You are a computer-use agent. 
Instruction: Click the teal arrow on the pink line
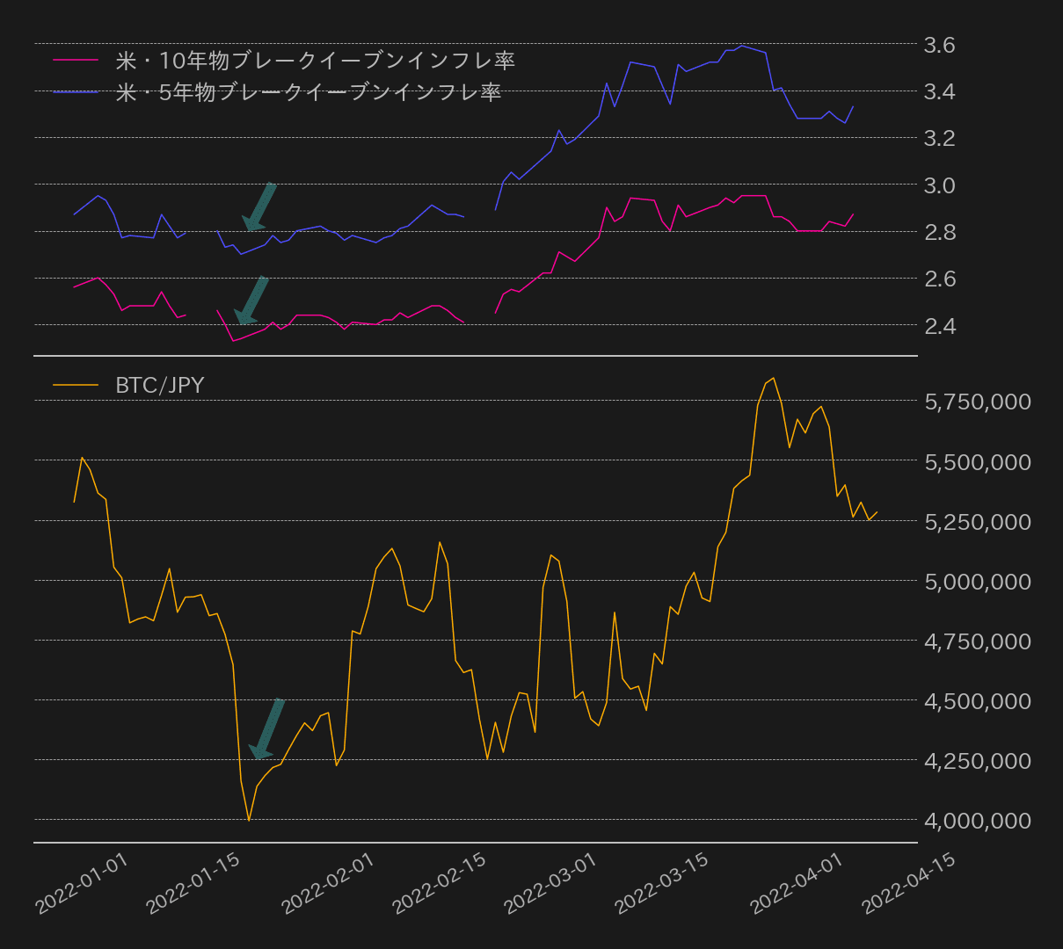tap(251, 299)
